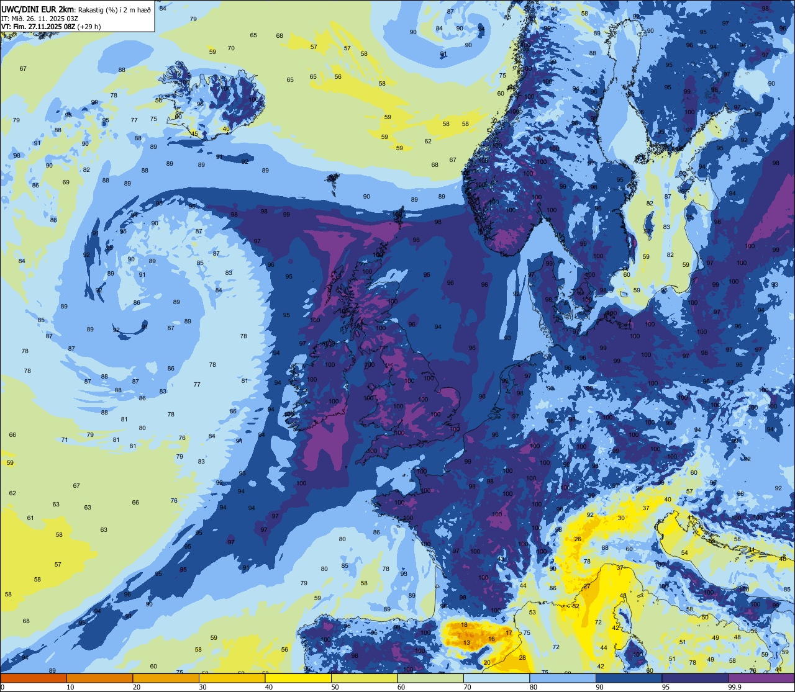Select the legend segment between 95 and 99.9
The image size is (795, 692).
pos(695,678)
